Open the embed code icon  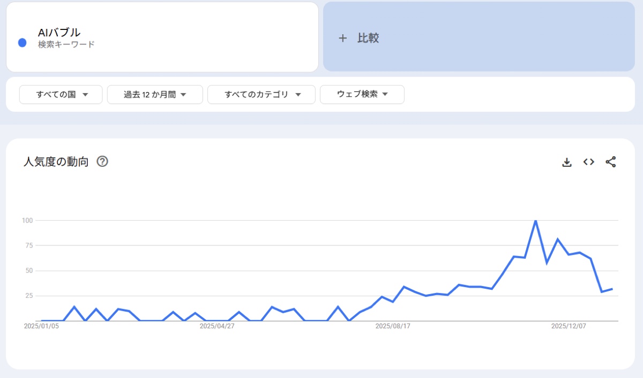(589, 162)
